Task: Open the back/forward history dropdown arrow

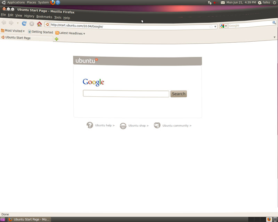Action: [18, 23]
